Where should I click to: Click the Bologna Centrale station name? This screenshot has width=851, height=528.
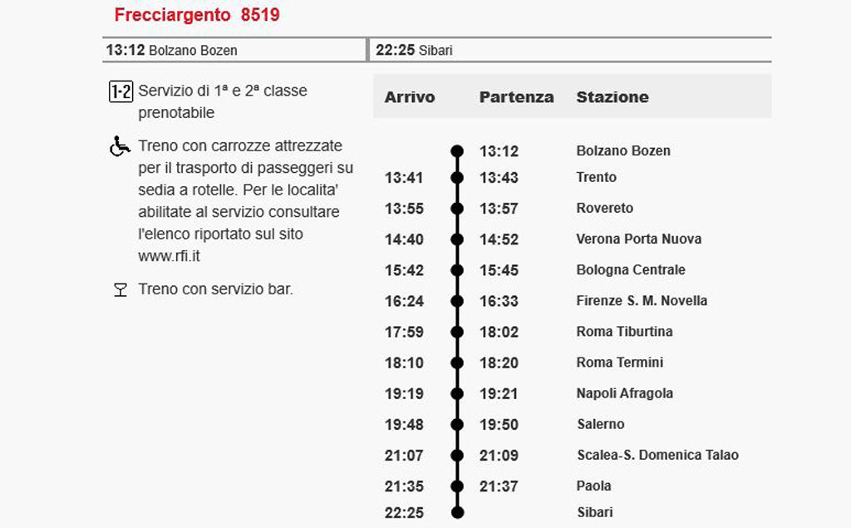pos(631,270)
